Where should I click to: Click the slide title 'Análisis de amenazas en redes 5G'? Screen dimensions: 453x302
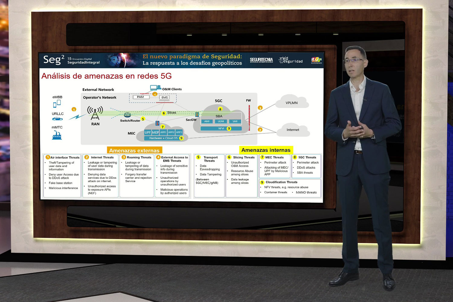(107, 76)
